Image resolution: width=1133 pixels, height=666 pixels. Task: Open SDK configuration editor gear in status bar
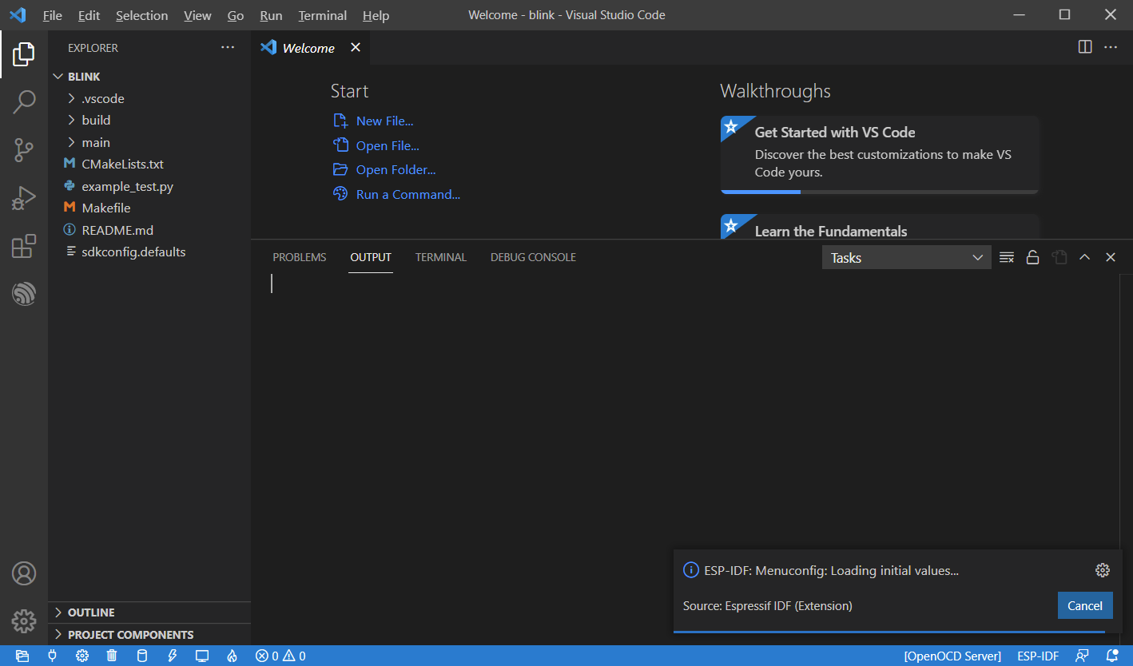tap(82, 656)
